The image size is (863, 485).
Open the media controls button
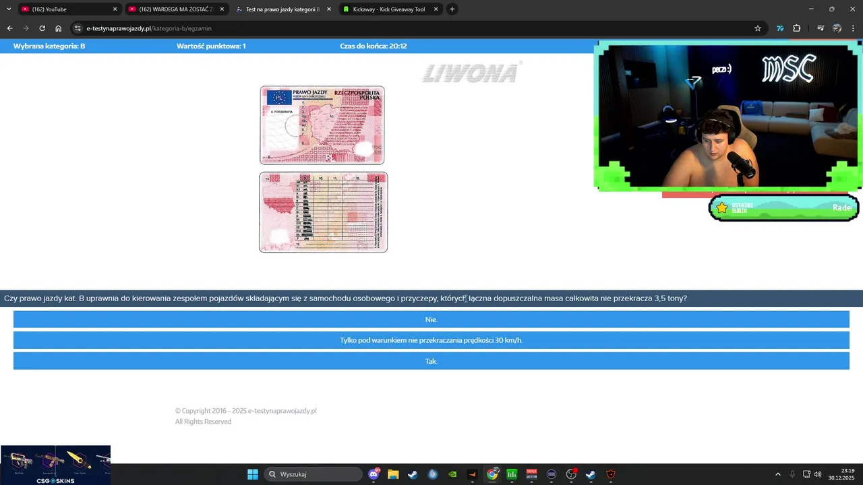point(821,28)
